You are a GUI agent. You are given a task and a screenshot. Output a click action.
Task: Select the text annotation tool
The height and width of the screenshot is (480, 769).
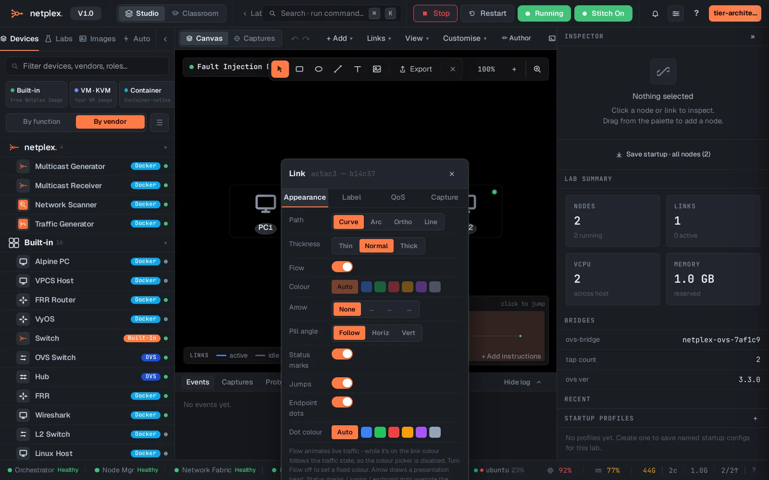coord(358,69)
